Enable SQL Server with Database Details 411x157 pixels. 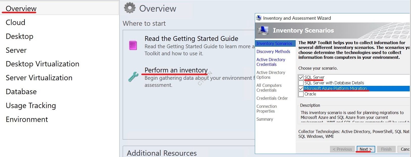pyautogui.click(x=301, y=83)
